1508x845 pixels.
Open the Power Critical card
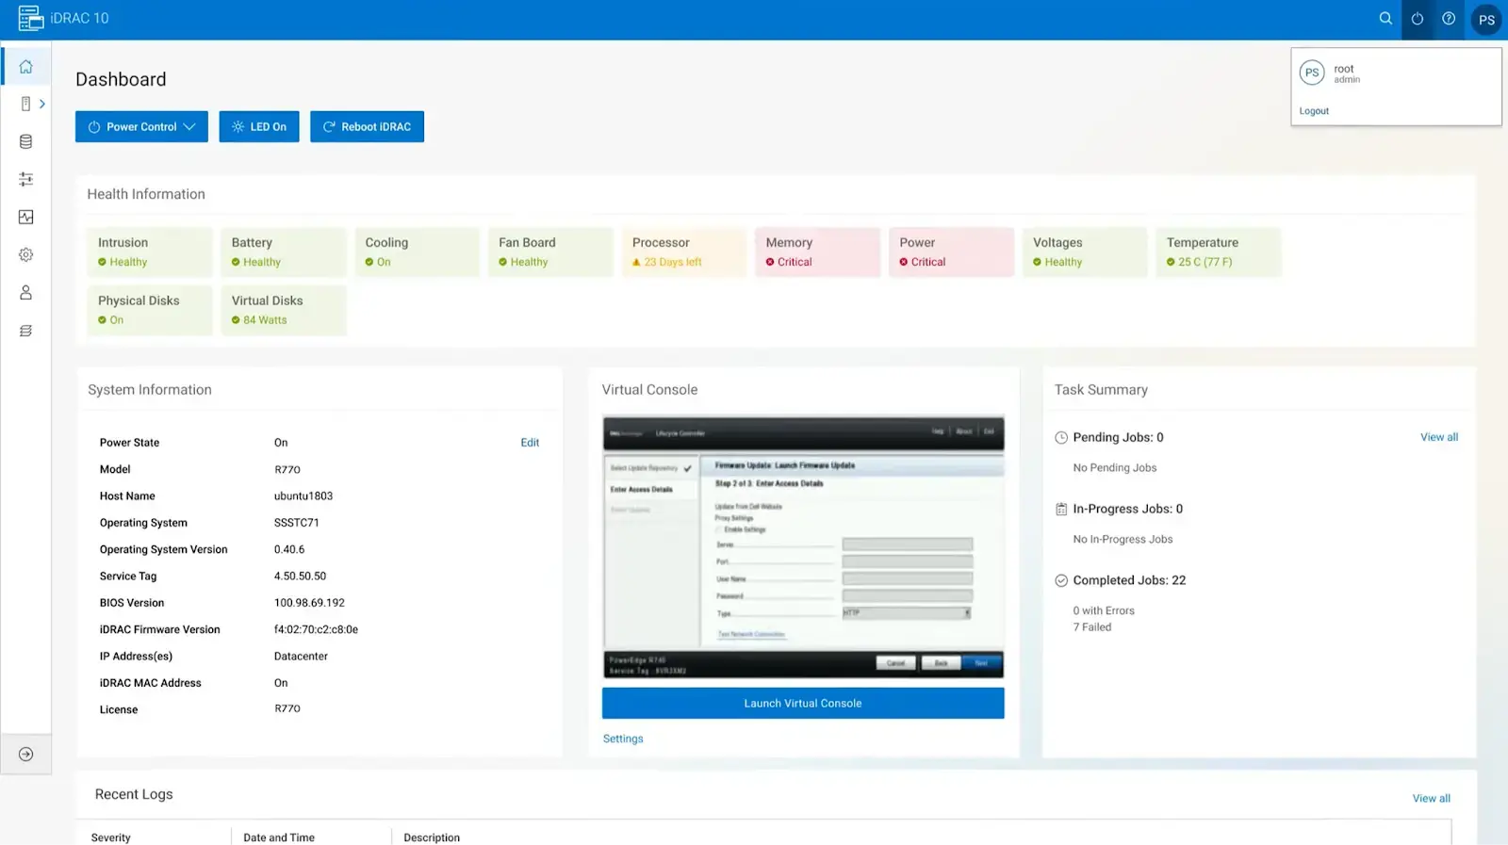pos(952,252)
